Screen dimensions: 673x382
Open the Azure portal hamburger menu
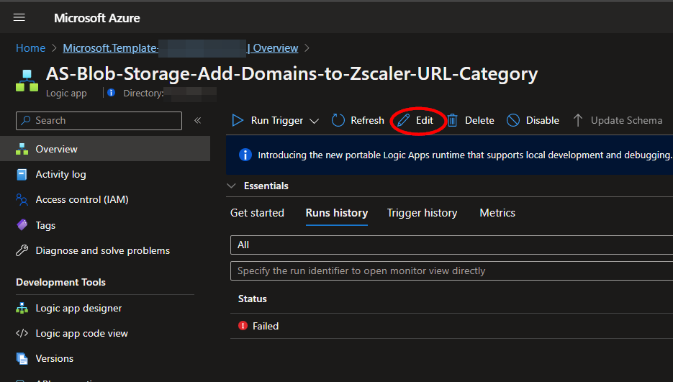19,17
